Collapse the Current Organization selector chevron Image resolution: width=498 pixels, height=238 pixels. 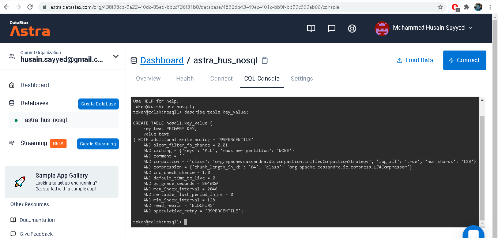[x=116, y=56]
